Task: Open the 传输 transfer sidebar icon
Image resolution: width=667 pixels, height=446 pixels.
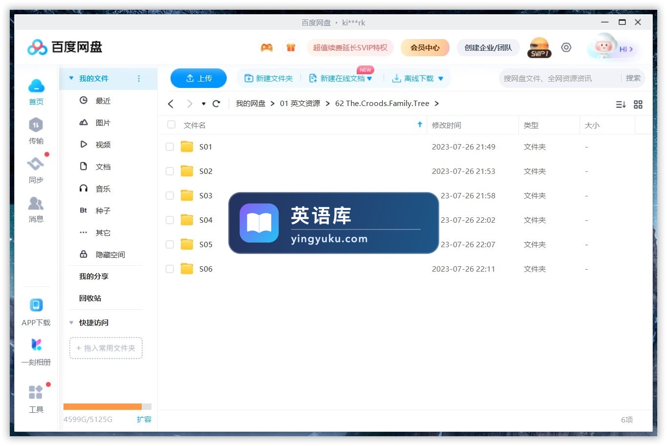Action: click(36, 125)
